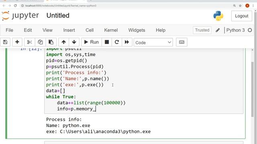
Task: Click the p=psutil.Process(pid) line
Action: coord(75,67)
